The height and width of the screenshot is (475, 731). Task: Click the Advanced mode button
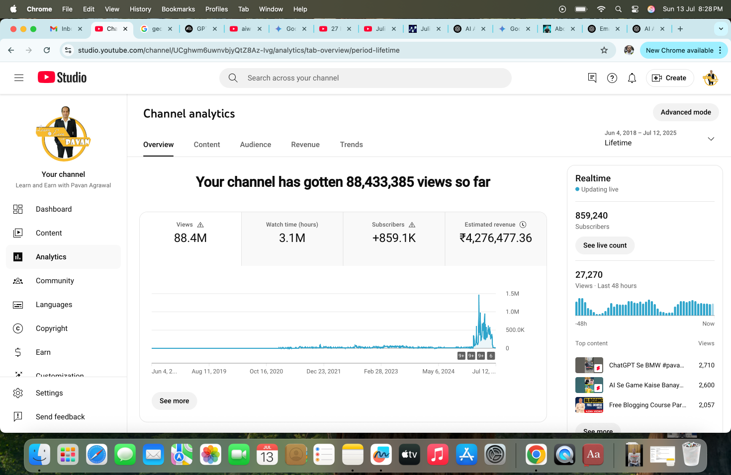tap(685, 112)
